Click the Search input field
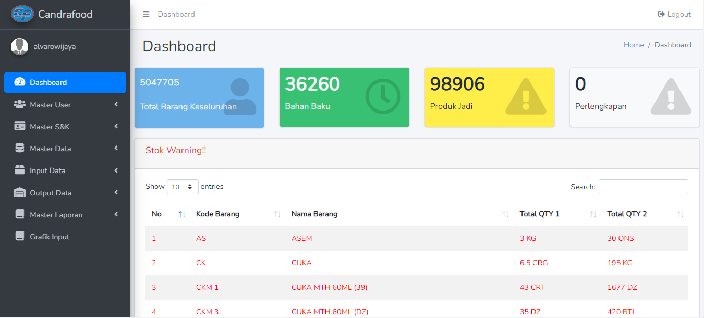The height and width of the screenshot is (318, 704). click(643, 187)
